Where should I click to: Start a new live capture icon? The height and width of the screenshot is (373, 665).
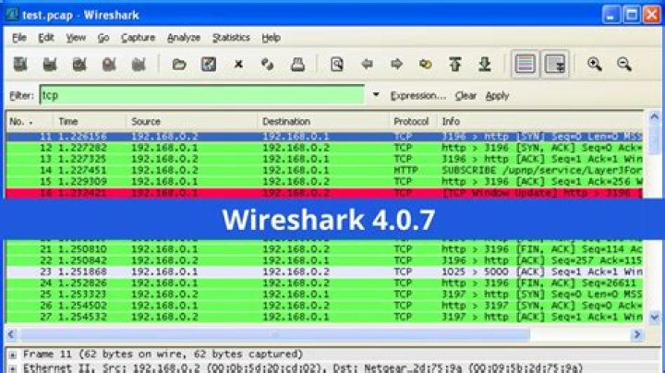(x=79, y=65)
